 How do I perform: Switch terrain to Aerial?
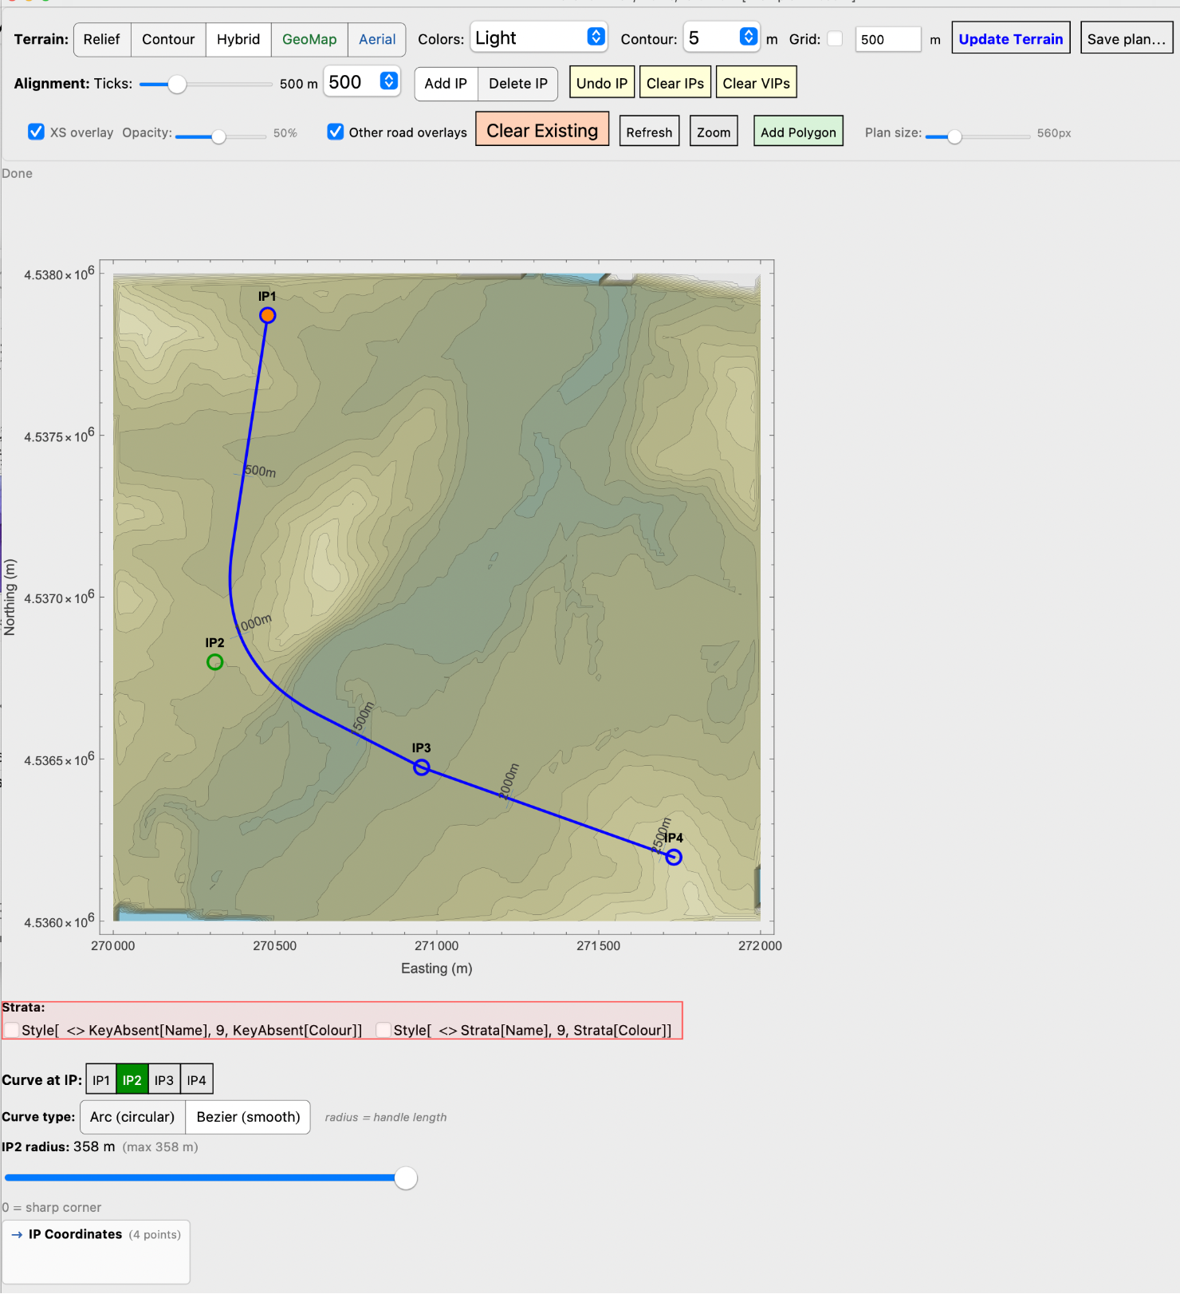point(377,39)
